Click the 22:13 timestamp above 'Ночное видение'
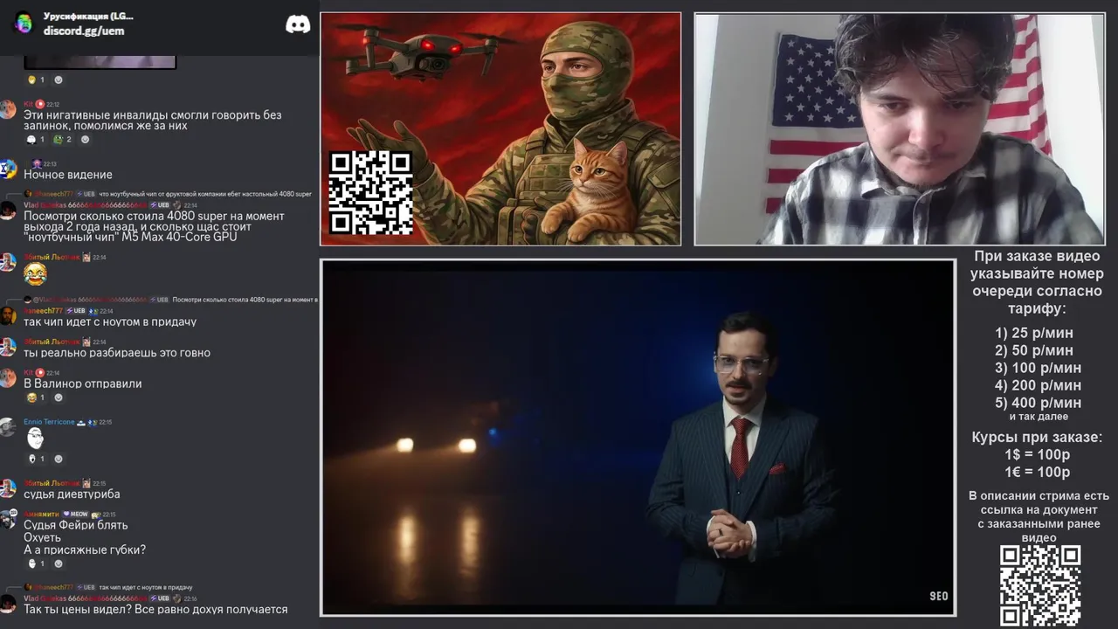This screenshot has height=629, width=1118. click(x=50, y=164)
